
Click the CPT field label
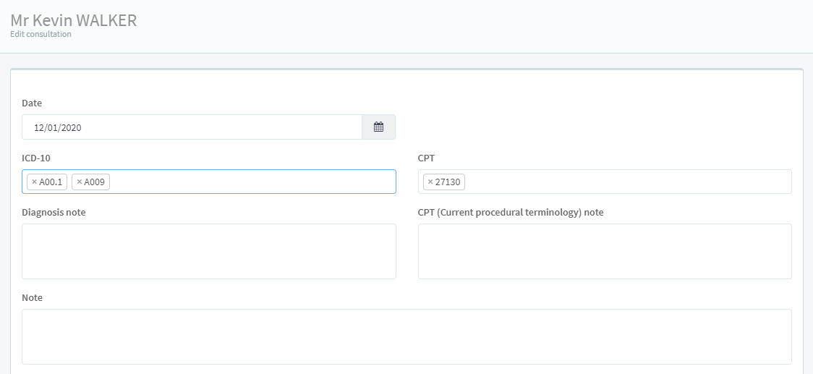point(426,158)
